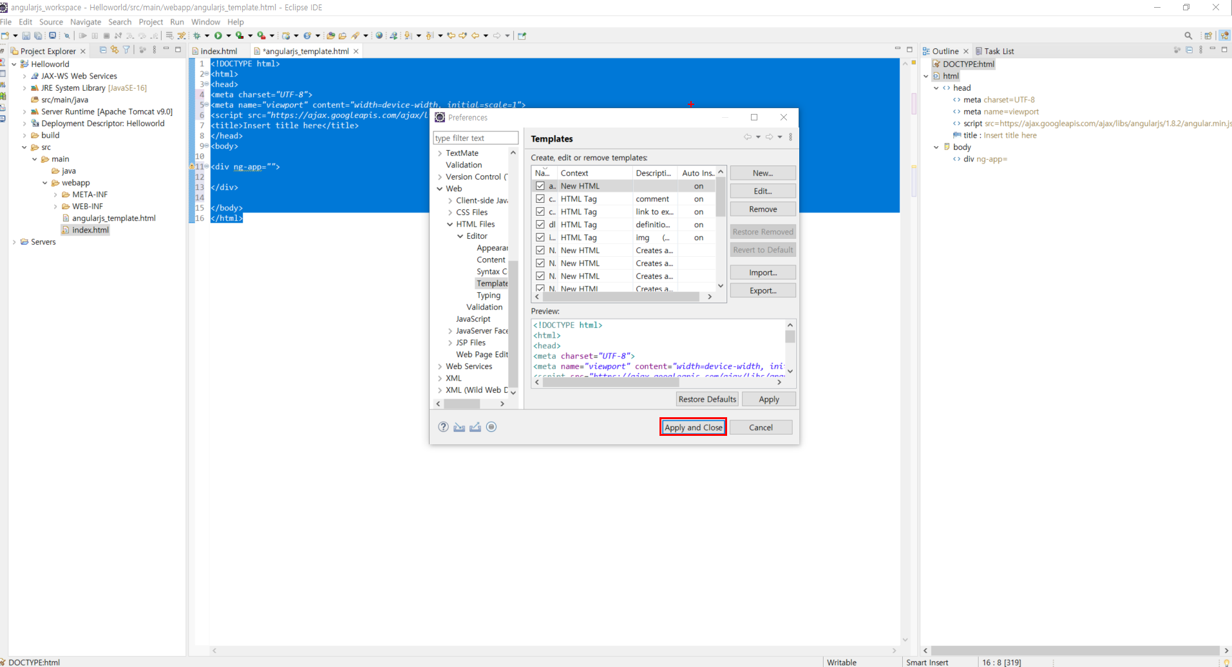Click the oomph preference recorder icon
The height and width of the screenshot is (667, 1232).
click(x=491, y=427)
